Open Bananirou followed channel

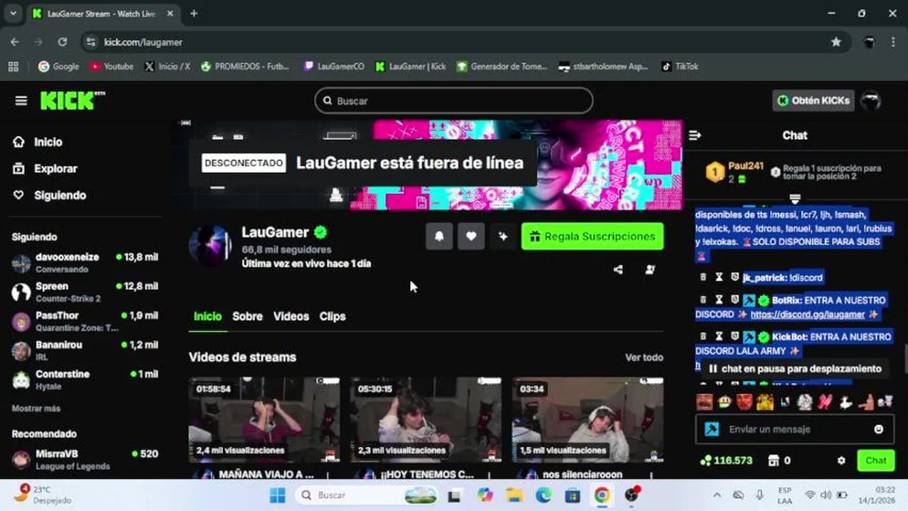pyautogui.click(x=85, y=351)
